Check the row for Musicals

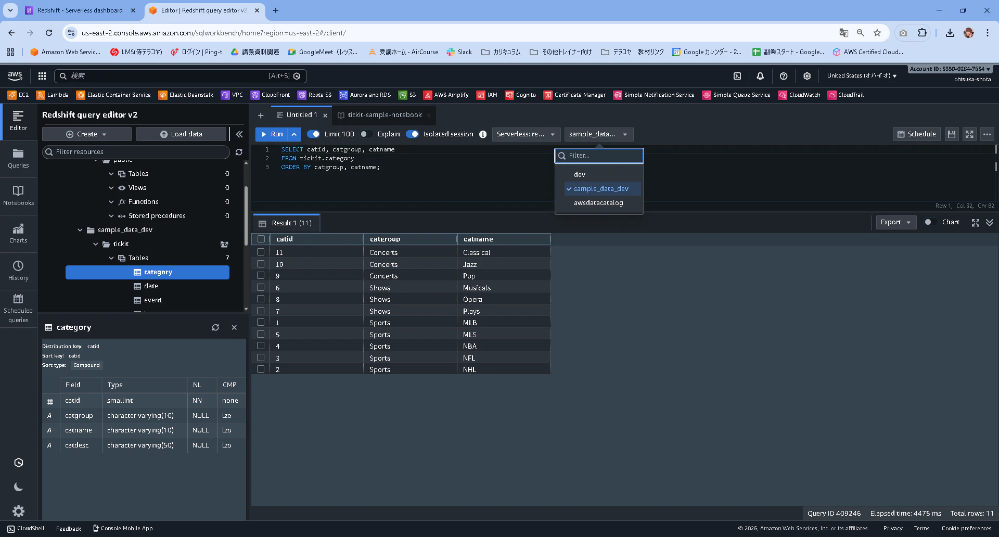261,287
